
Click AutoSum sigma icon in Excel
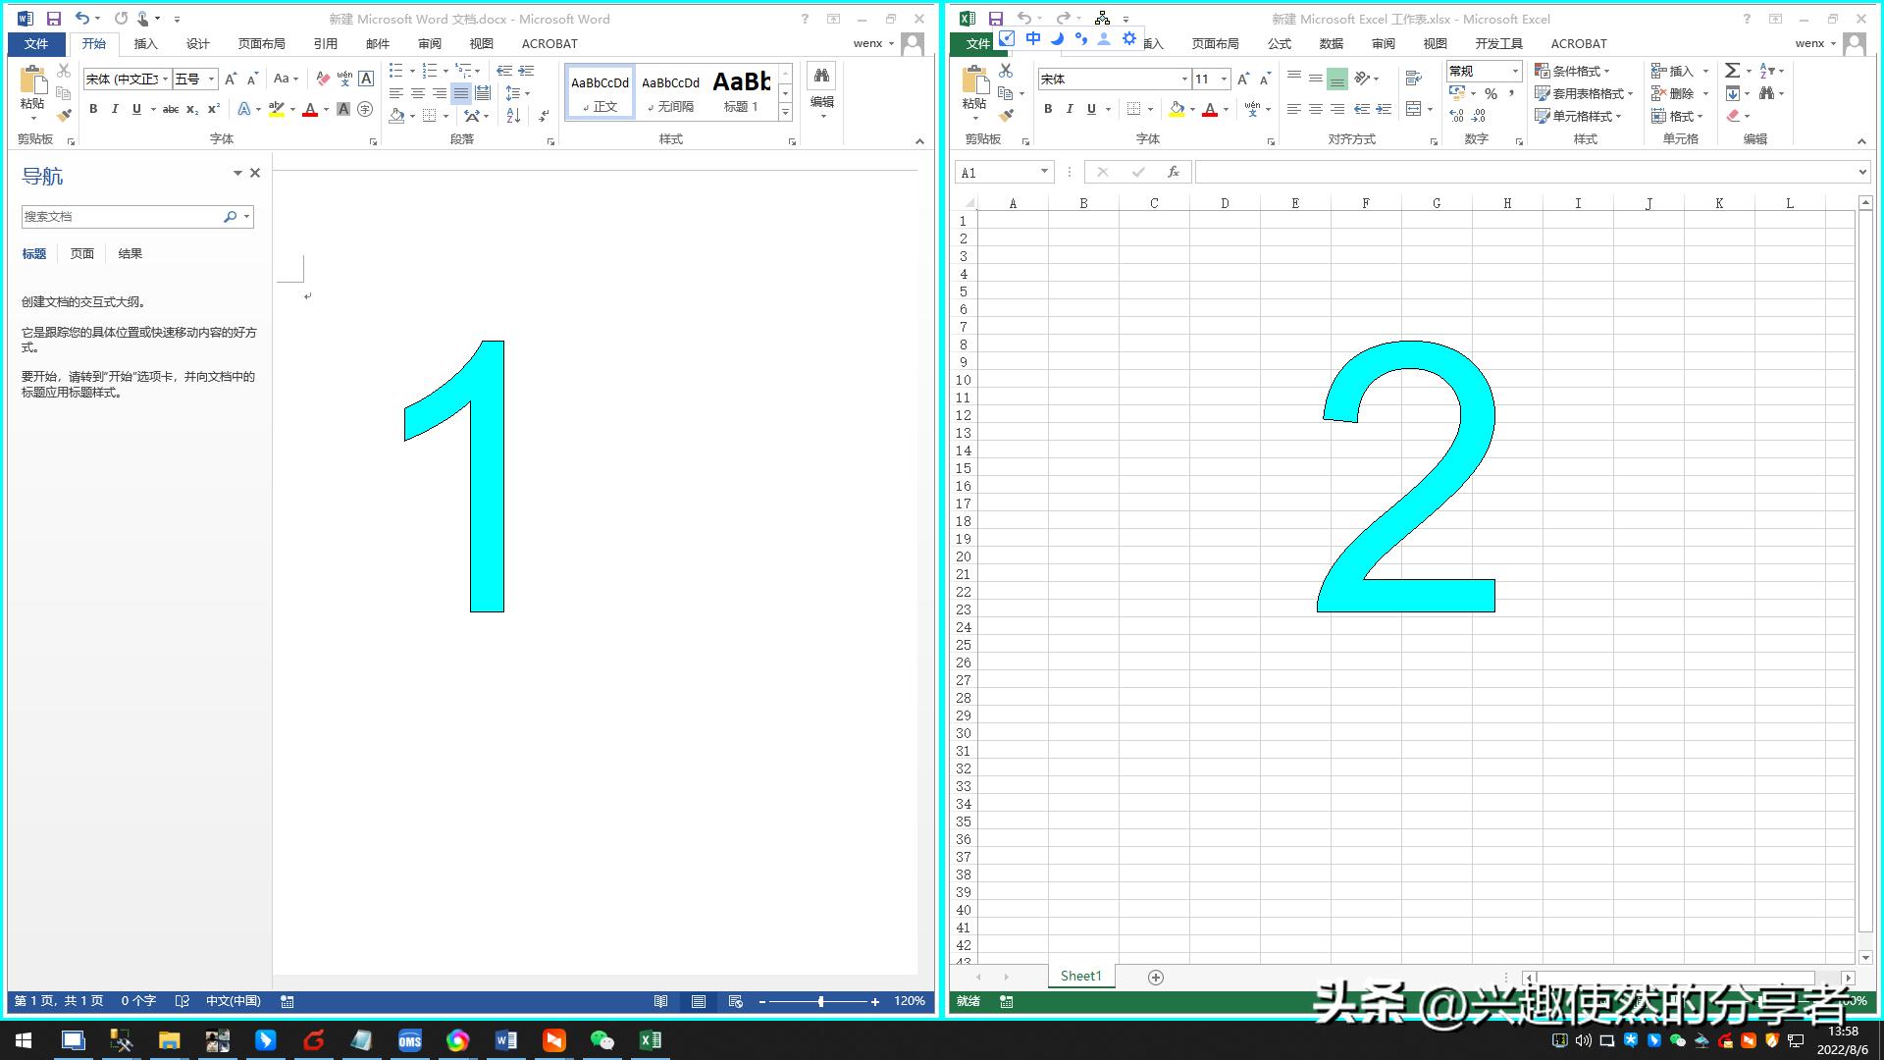click(1732, 71)
